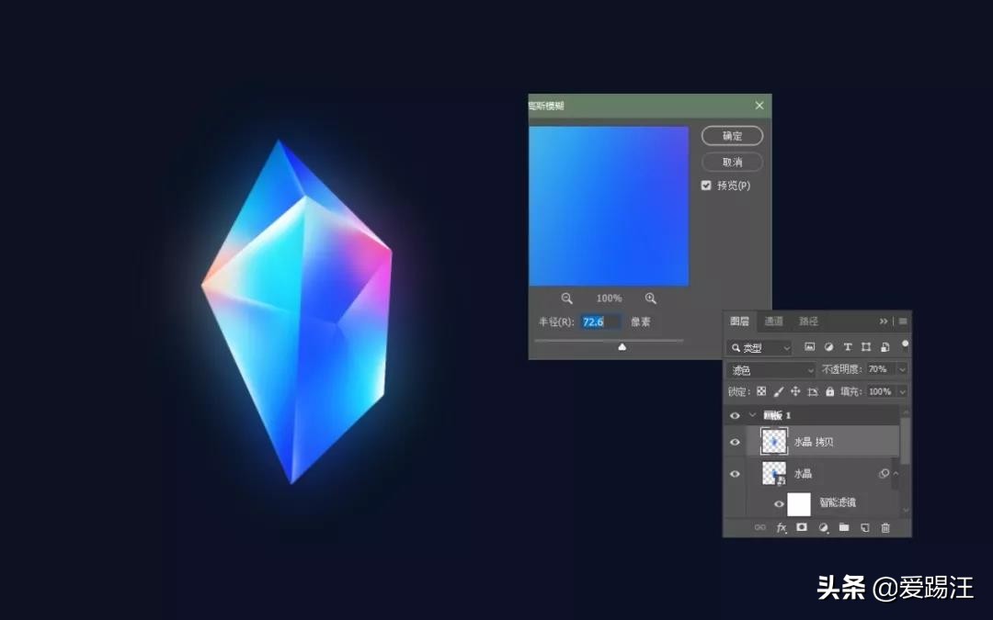This screenshot has width=993, height=620.
Task: Add a layer mask
Action: tap(802, 528)
